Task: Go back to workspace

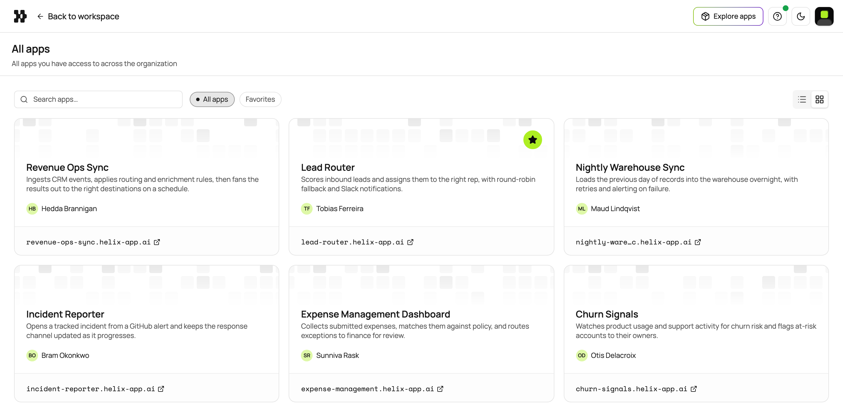Action: (x=78, y=16)
